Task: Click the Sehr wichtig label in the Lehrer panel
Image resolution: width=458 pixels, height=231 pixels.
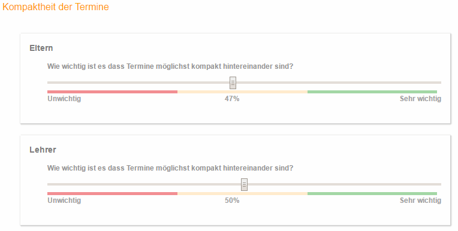Action: pos(420,200)
